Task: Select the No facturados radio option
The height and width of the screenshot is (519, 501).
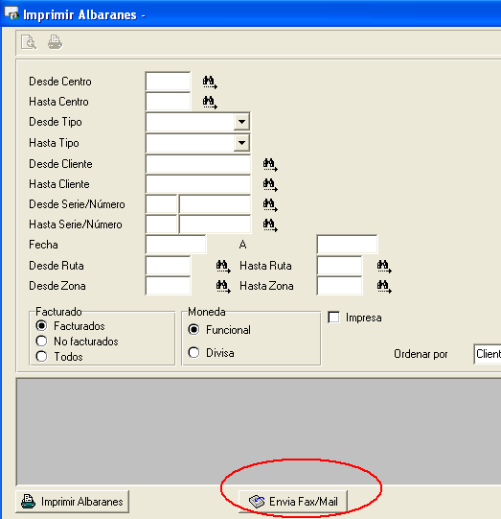Action: 41,341
